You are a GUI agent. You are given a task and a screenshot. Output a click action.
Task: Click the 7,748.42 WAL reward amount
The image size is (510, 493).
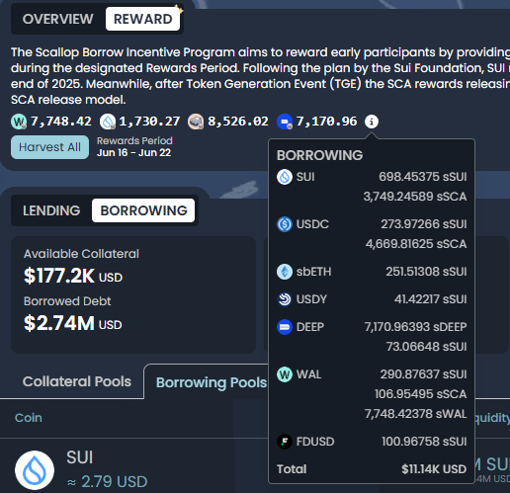click(x=61, y=122)
